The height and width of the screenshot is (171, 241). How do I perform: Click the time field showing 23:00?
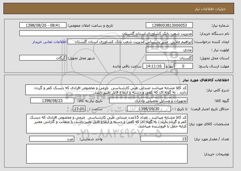point(79,109)
